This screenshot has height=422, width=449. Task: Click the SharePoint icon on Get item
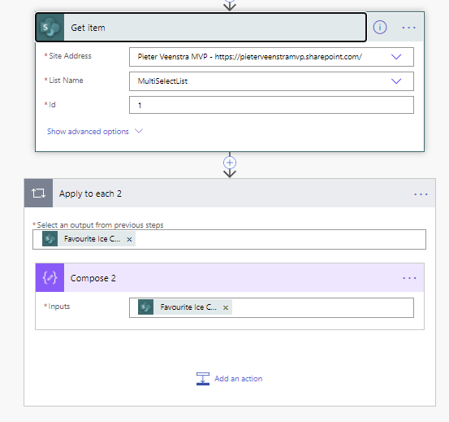(x=50, y=27)
